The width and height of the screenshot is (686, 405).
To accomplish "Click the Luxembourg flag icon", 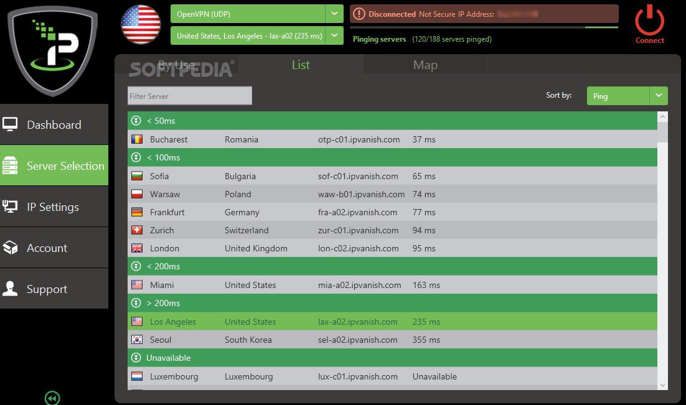I will pyautogui.click(x=137, y=376).
